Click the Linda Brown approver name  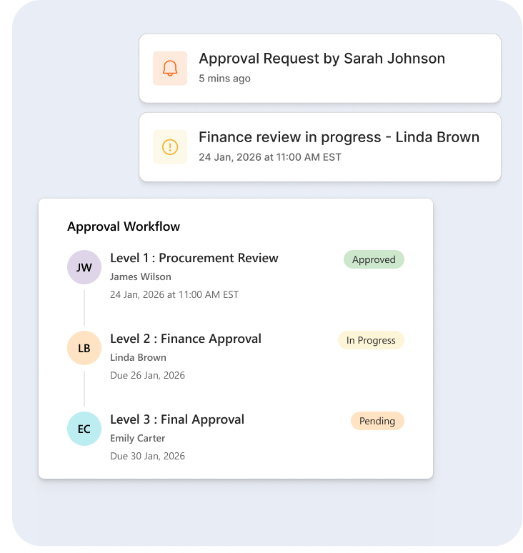coord(138,358)
